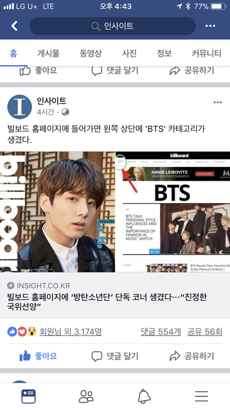Viewport: 230px width, 410px height.
Task: Open the 커뮤니티 tab
Action: [x=207, y=53]
